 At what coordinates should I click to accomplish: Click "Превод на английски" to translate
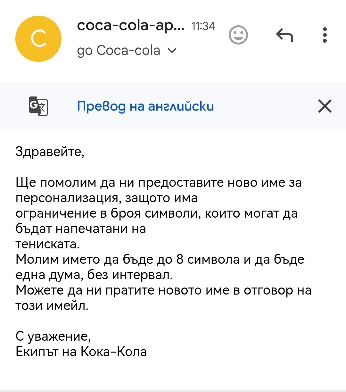[145, 106]
